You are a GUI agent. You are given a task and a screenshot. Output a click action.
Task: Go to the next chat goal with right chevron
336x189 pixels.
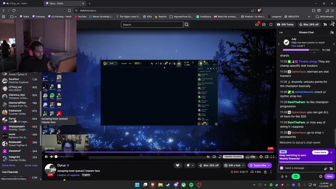point(334,44)
